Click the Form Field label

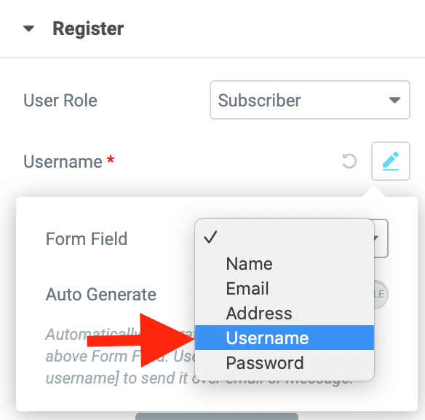point(87,238)
